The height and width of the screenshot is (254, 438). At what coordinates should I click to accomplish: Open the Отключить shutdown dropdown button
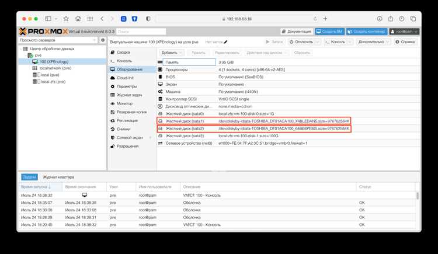[304, 42]
